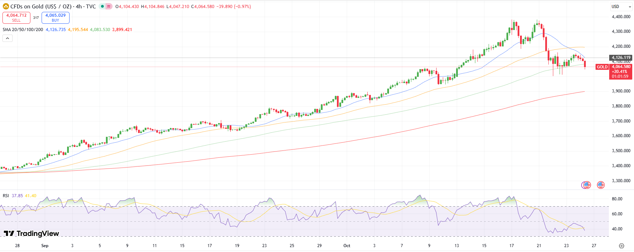Open the rightmost US flag economic event
634x252 pixels.
[601, 185]
